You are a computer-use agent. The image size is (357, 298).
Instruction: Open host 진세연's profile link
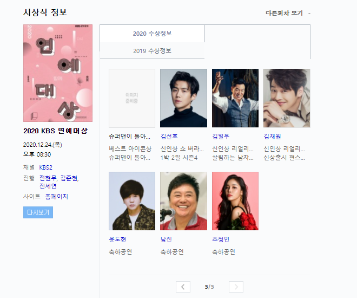pyautogui.click(x=48, y=186)
